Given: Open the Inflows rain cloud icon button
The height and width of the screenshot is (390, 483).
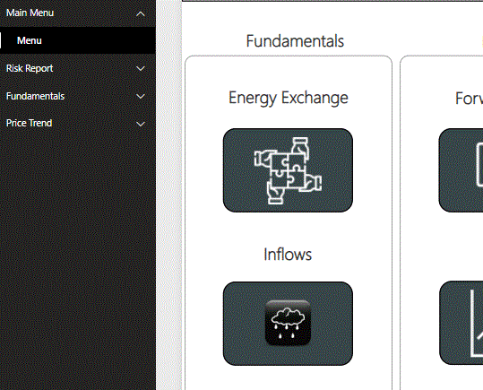Looking at the screenshot, I should pyautogui.click(x=288, y=324).
